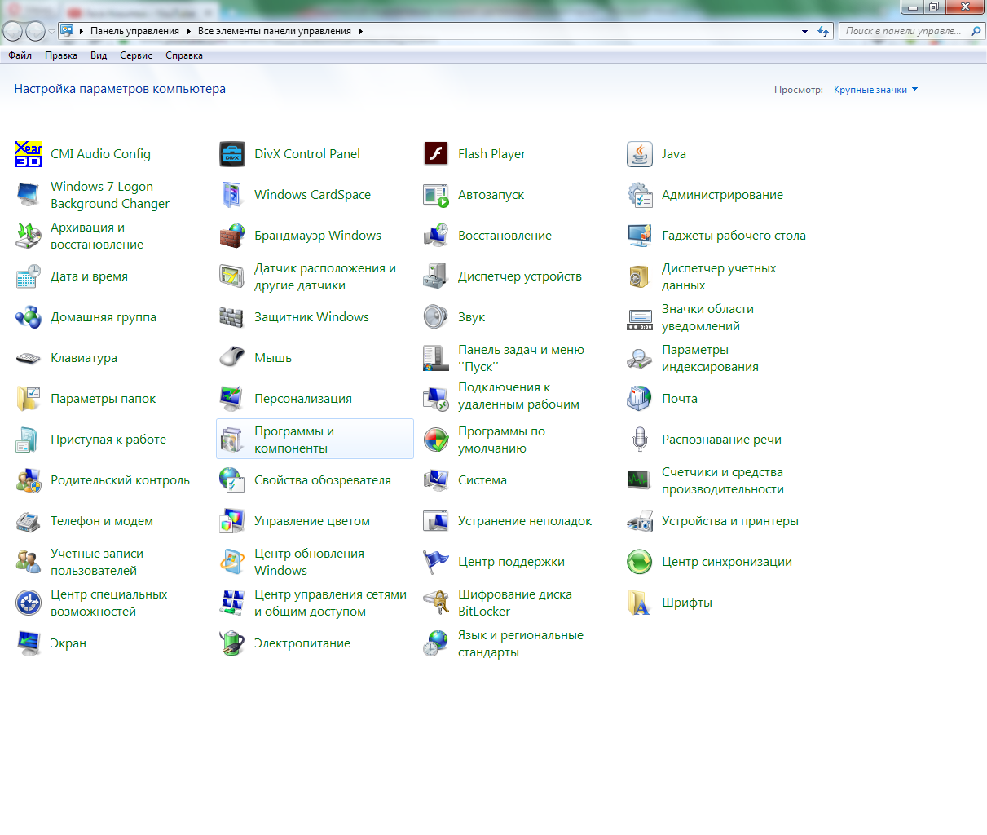Open the Flash Player icon
This screenshot has height=835, width=987.
[x=436, y=154]
